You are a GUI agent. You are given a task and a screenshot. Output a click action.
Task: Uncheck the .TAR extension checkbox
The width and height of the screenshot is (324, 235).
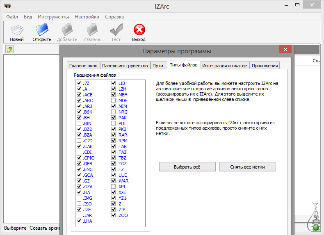[114, 146]
